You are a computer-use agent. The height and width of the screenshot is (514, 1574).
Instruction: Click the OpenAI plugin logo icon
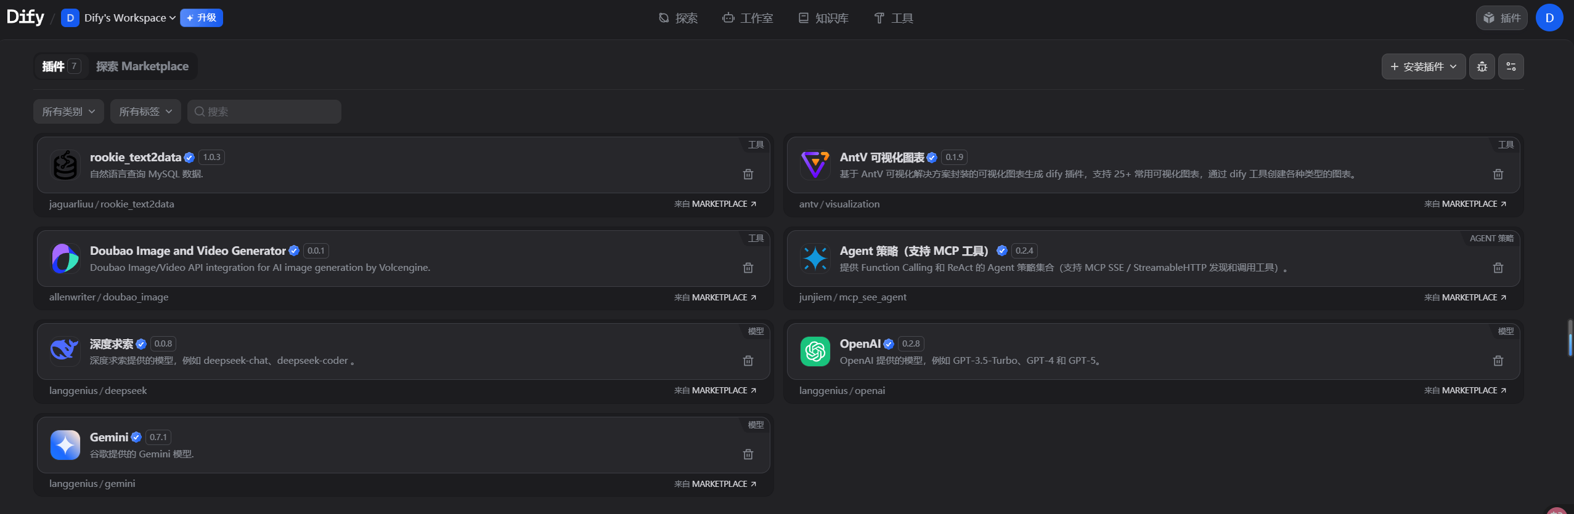tap(815, 351)
